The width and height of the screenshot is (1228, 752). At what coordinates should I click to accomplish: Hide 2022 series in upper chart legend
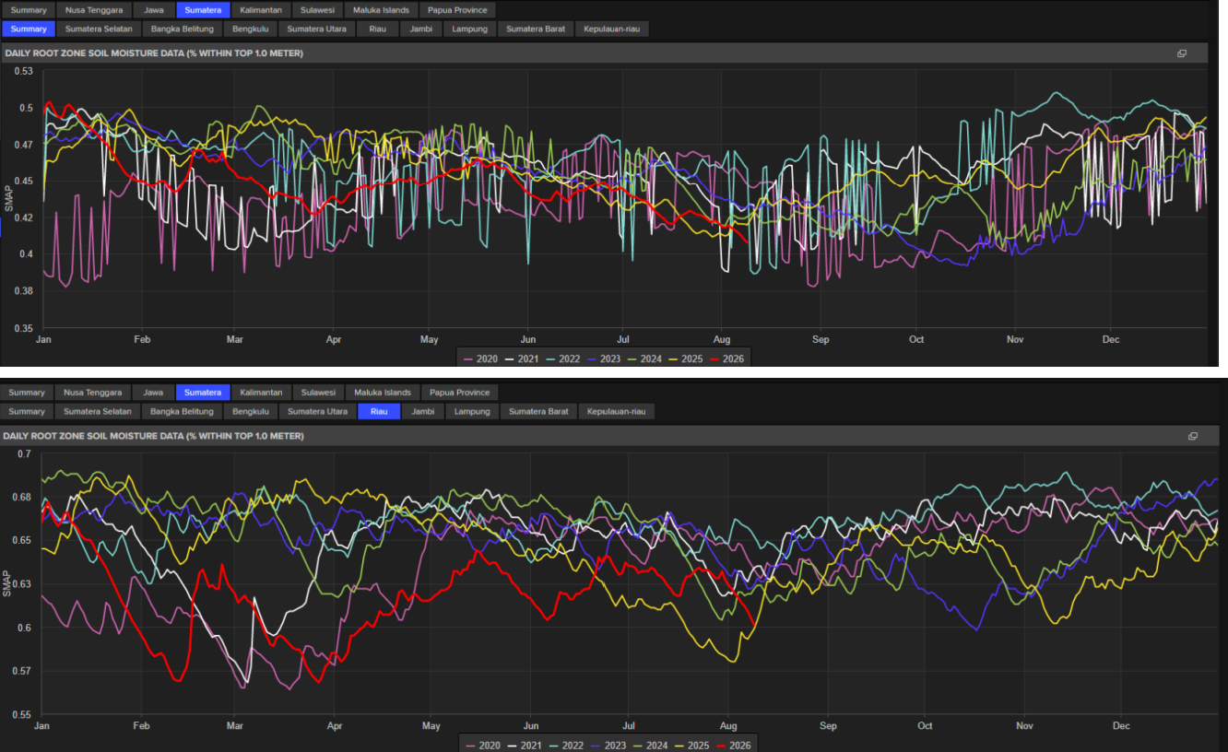(x=562, y=358)
